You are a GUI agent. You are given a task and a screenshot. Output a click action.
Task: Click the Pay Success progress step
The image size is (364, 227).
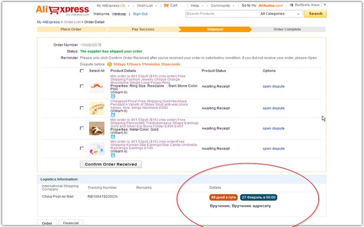point(143,29)
